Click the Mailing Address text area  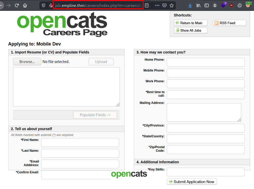204,112
